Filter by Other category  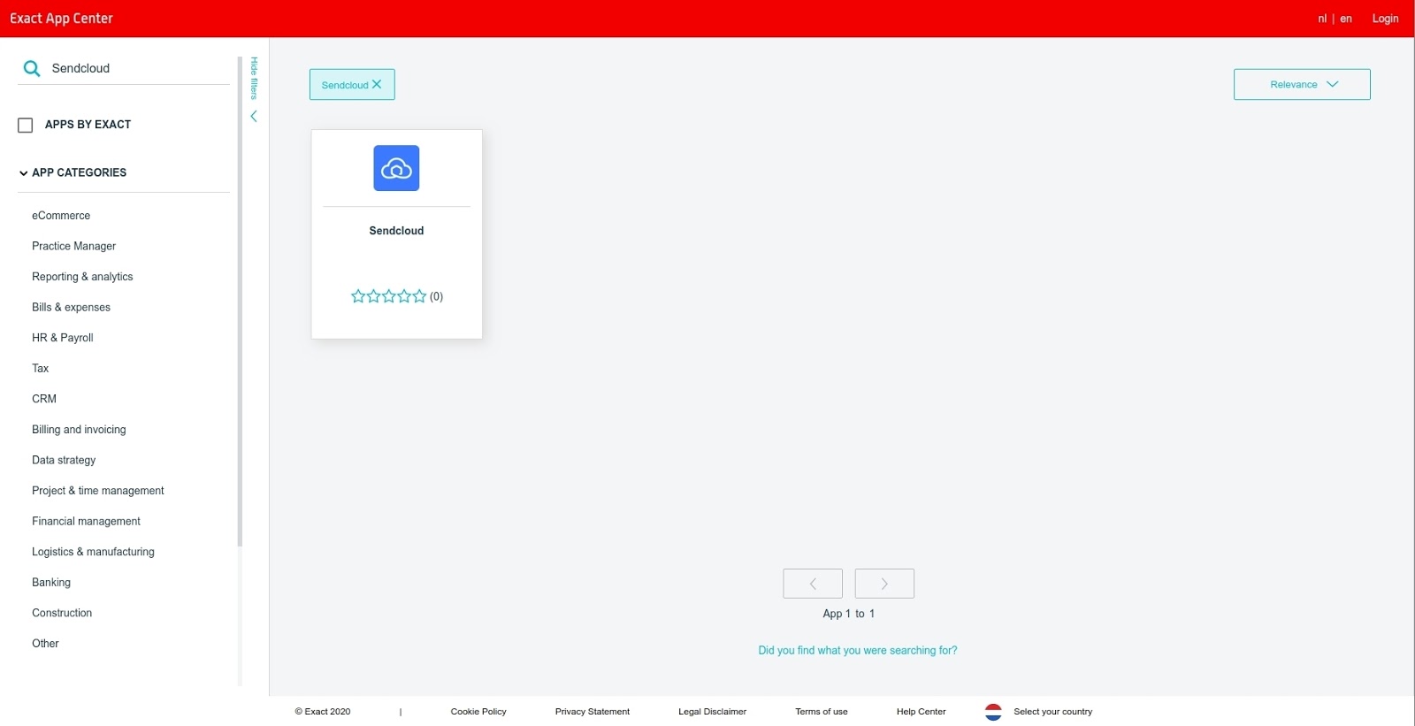(45, 644)
